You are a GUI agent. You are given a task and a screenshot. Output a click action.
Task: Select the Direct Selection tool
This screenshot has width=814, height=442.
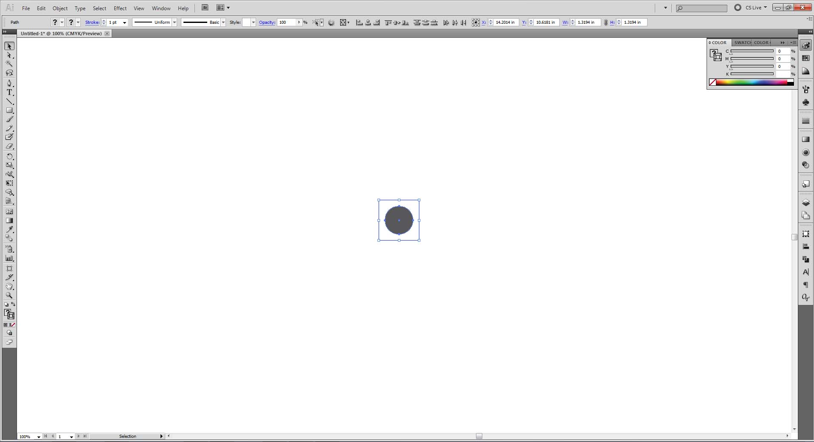point(9,55)
